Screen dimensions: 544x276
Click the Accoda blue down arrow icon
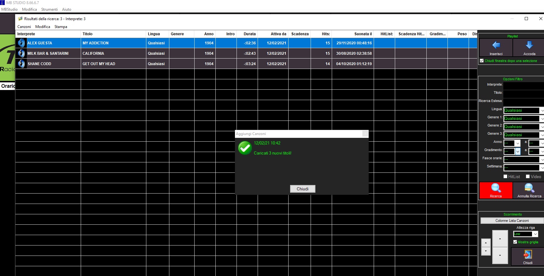click(x=529, y=45)
